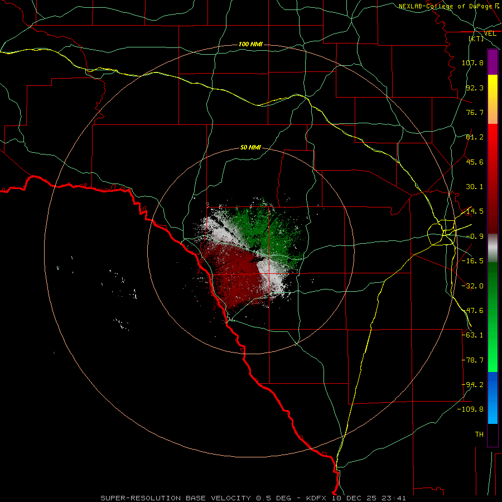
Task: Click the NEXLAB-College of DuPage credit text
Action: point(449,6)
